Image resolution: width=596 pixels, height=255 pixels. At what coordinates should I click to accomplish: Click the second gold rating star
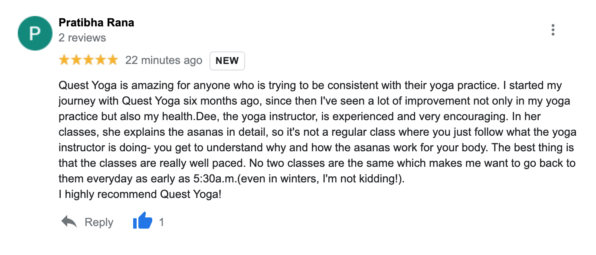coord(76,60)
